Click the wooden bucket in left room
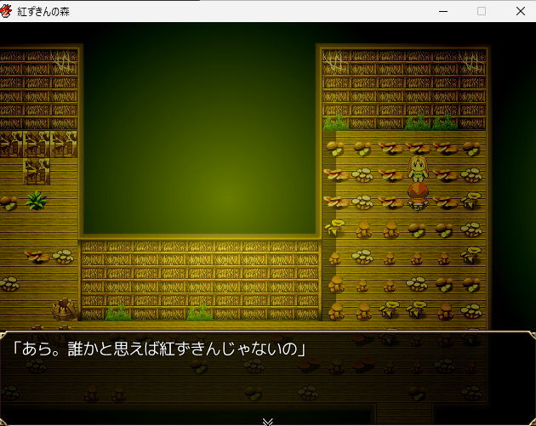Viewport: 536px width, 426px height. click(x=64, y=310)
